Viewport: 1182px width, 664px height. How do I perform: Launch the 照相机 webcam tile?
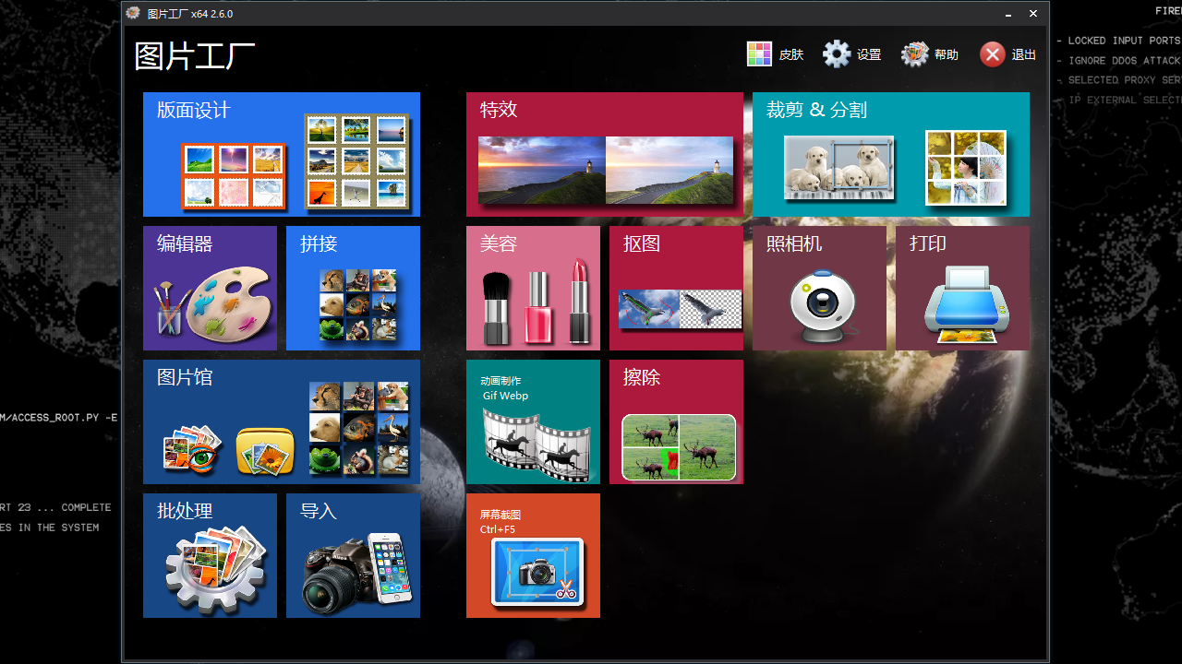819,288
